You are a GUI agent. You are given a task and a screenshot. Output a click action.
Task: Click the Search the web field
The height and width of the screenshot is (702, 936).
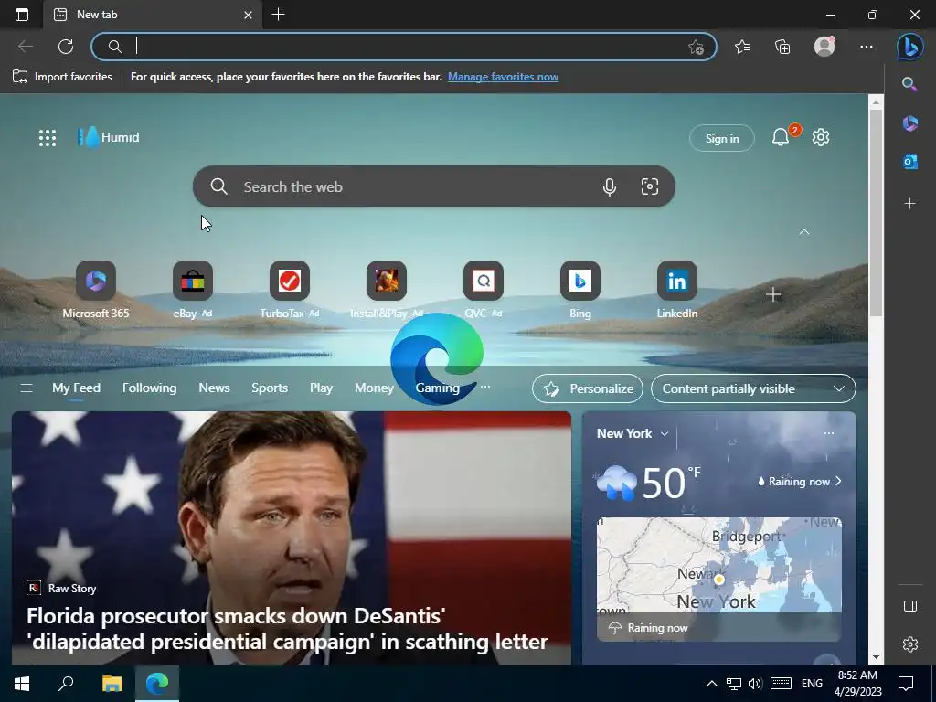click(x=434, y=186)
